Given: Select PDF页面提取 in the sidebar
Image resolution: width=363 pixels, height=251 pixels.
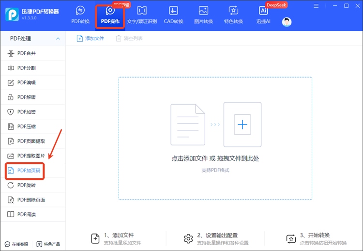Looking at the screenshot, I should coord(33,141).
